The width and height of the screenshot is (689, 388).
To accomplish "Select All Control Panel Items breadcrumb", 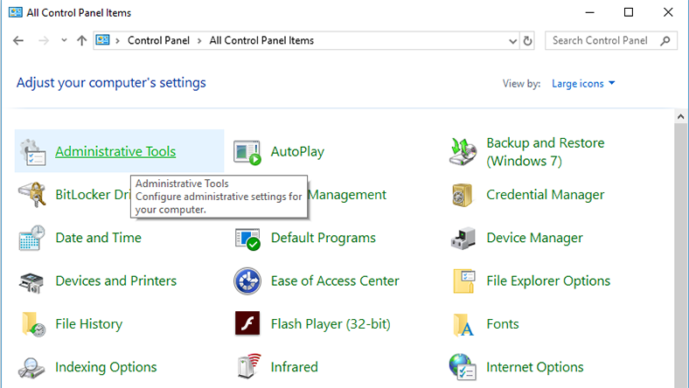I will [261, 40].
